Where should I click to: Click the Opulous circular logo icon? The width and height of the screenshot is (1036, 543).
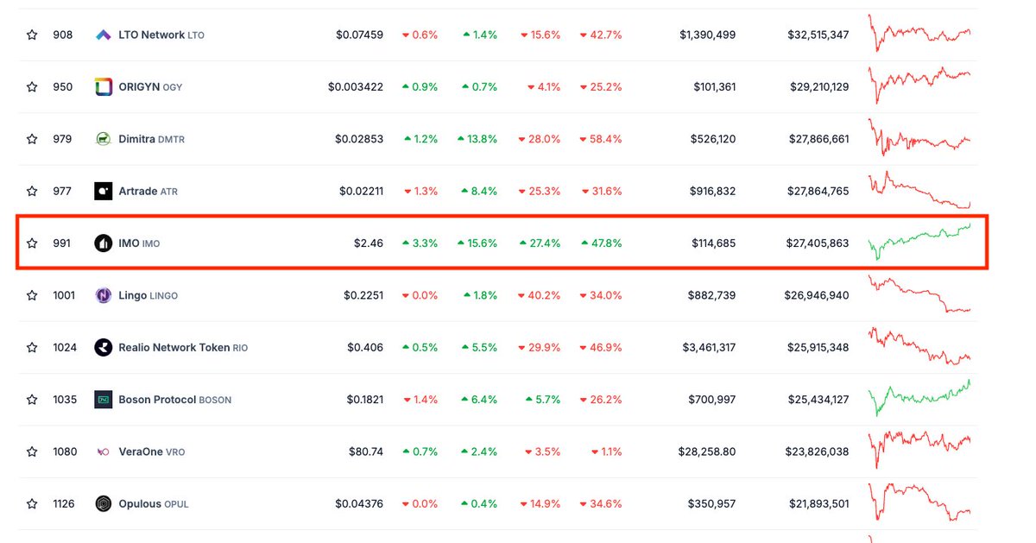point(104,503)
